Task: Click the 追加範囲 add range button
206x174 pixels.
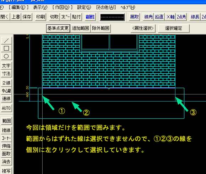Action: point(80,28)
